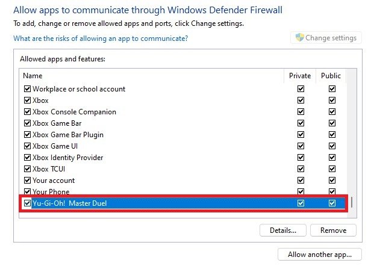The image size is (371, 272).
Task: Remove the selected app from list
Action: tap(333, 230)
